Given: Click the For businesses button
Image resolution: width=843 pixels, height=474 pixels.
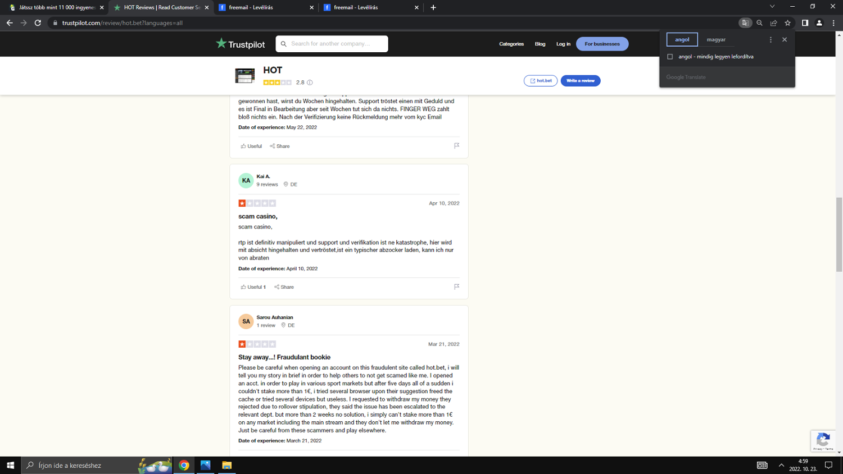Looking at the screenshot, I should pyautogui.click(x=602, y=44).
